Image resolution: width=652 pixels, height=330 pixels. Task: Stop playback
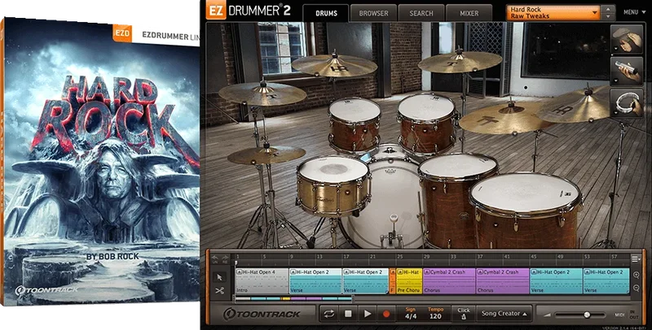pyautogui.click(x=348, y=314)
